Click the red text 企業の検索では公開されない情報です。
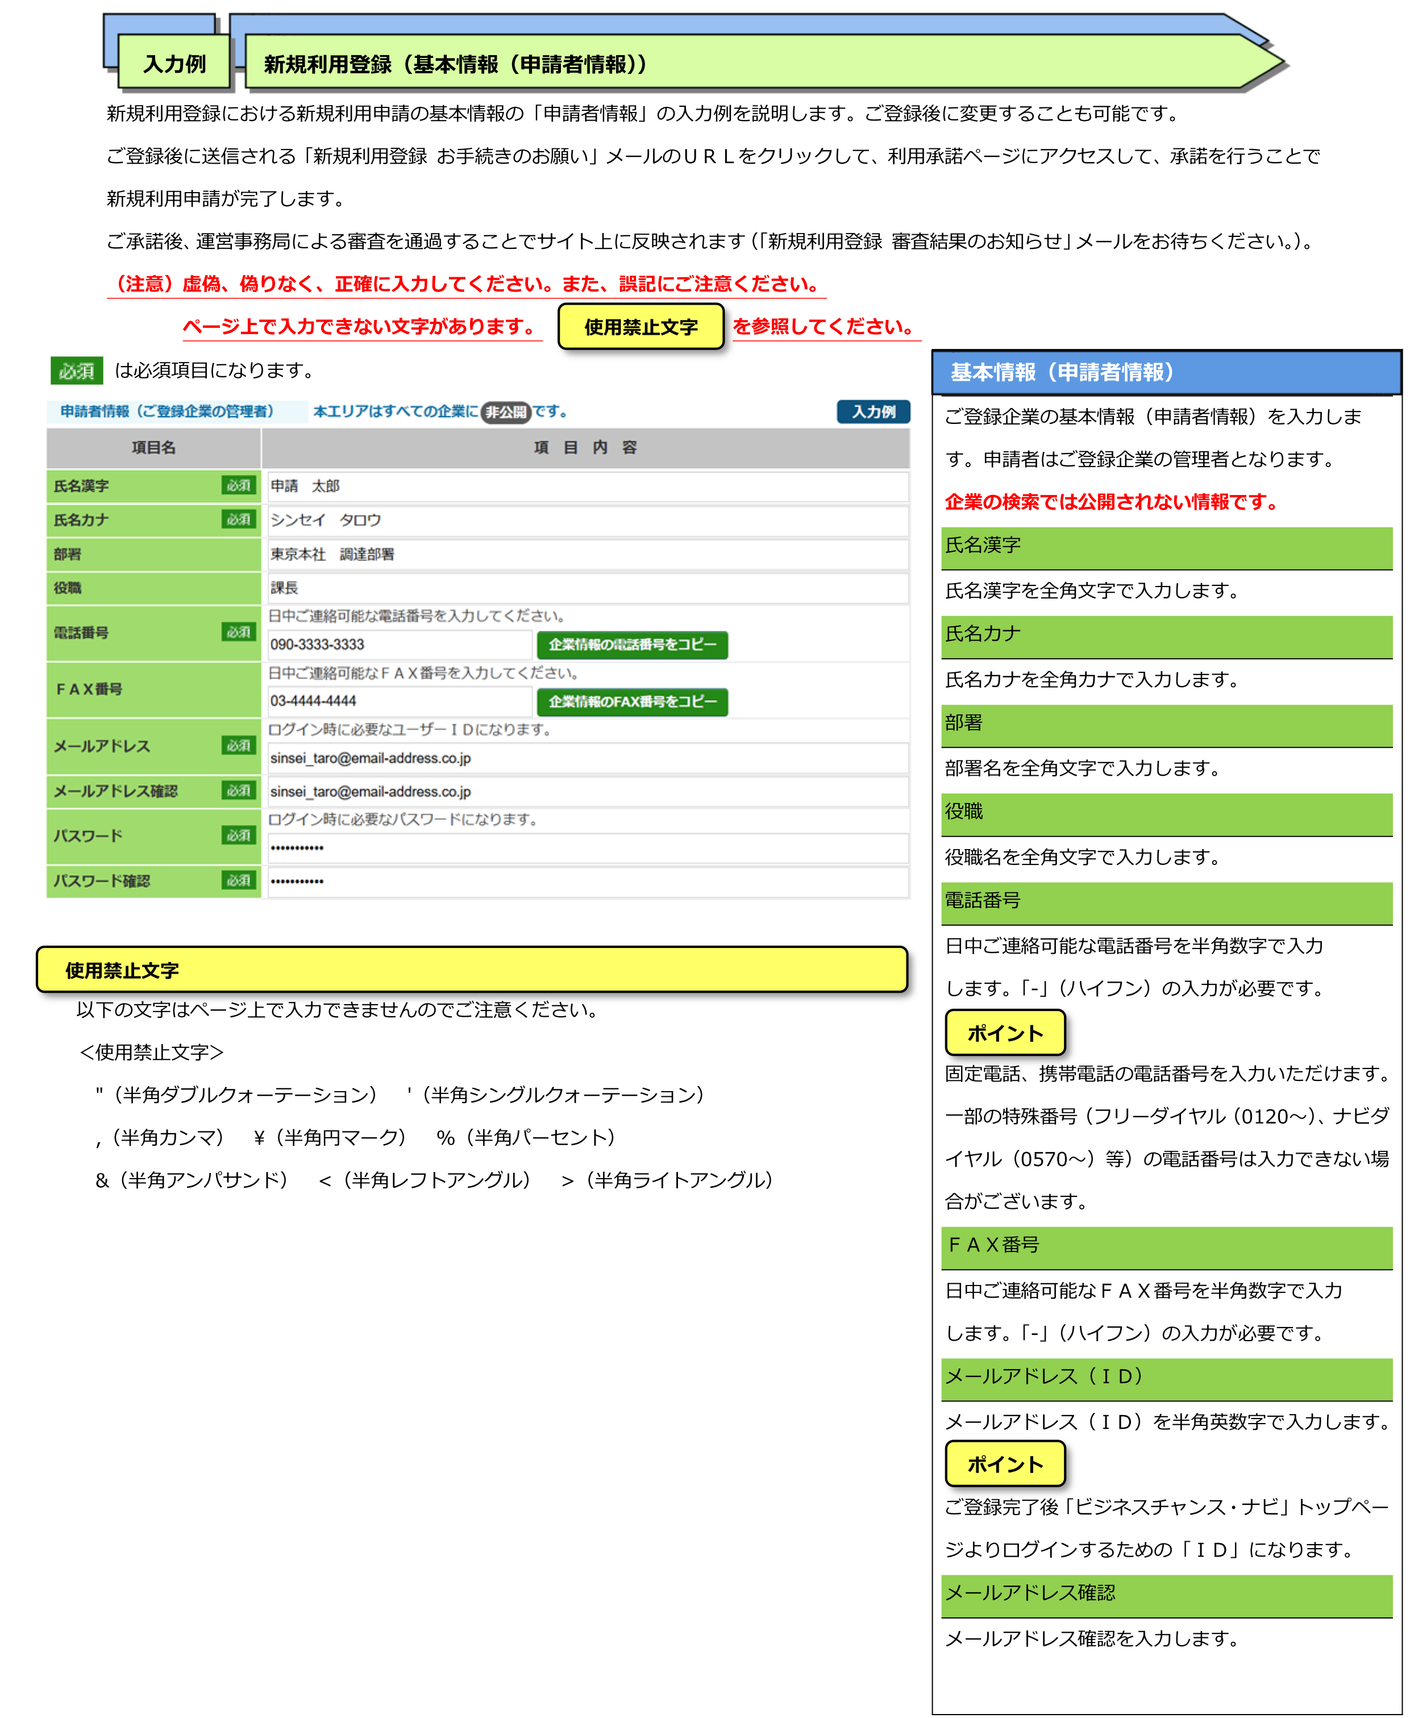 pos(1112,503)
